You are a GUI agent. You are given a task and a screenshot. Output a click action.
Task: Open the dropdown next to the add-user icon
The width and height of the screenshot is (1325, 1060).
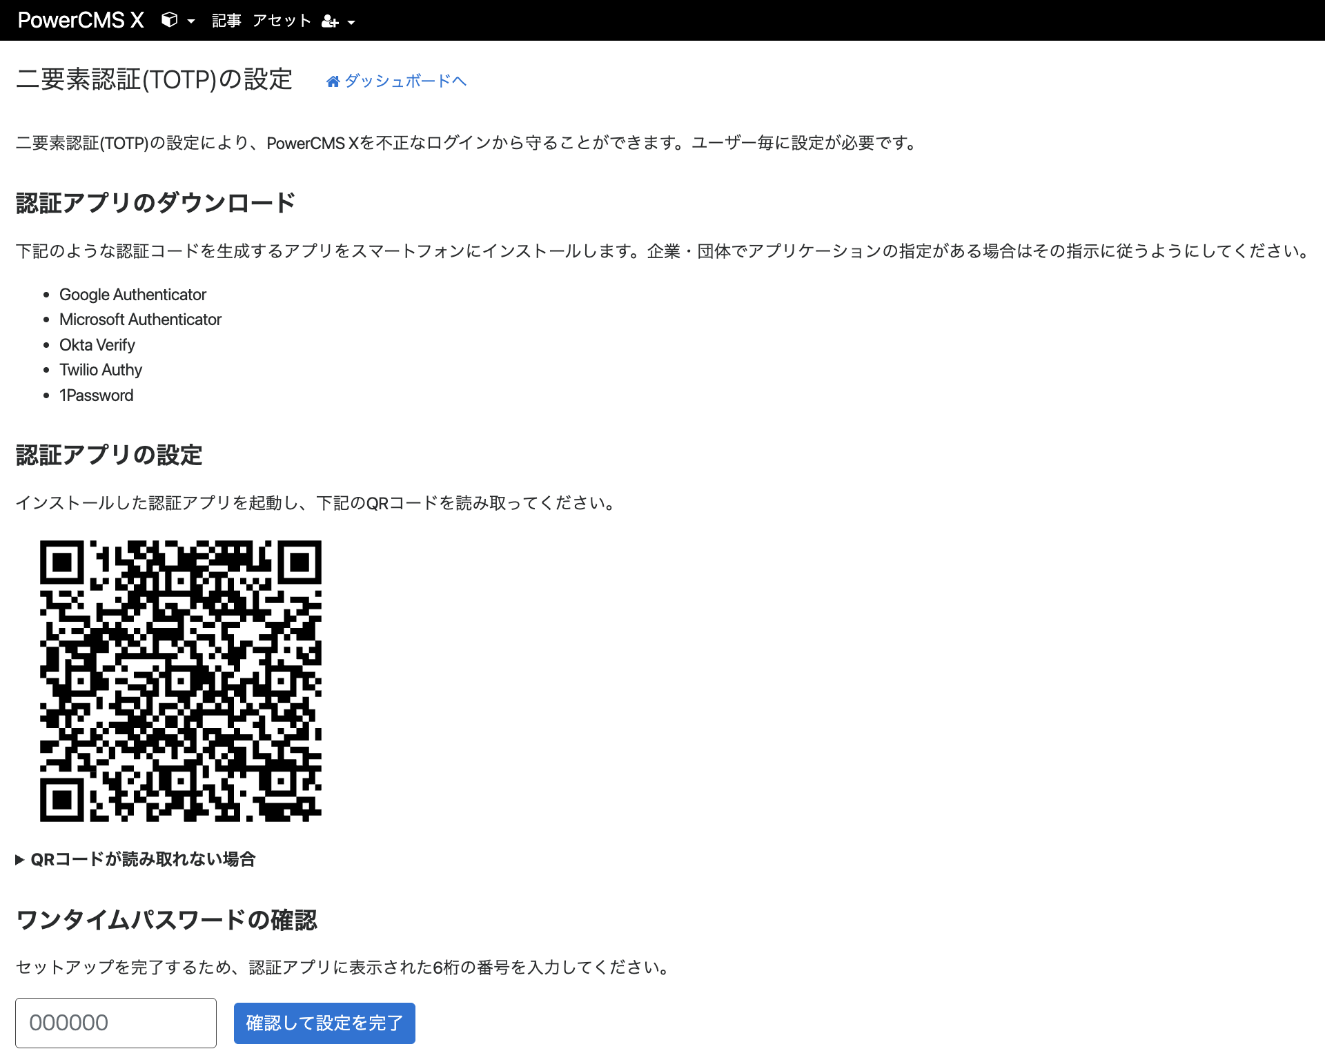point(351,21)
